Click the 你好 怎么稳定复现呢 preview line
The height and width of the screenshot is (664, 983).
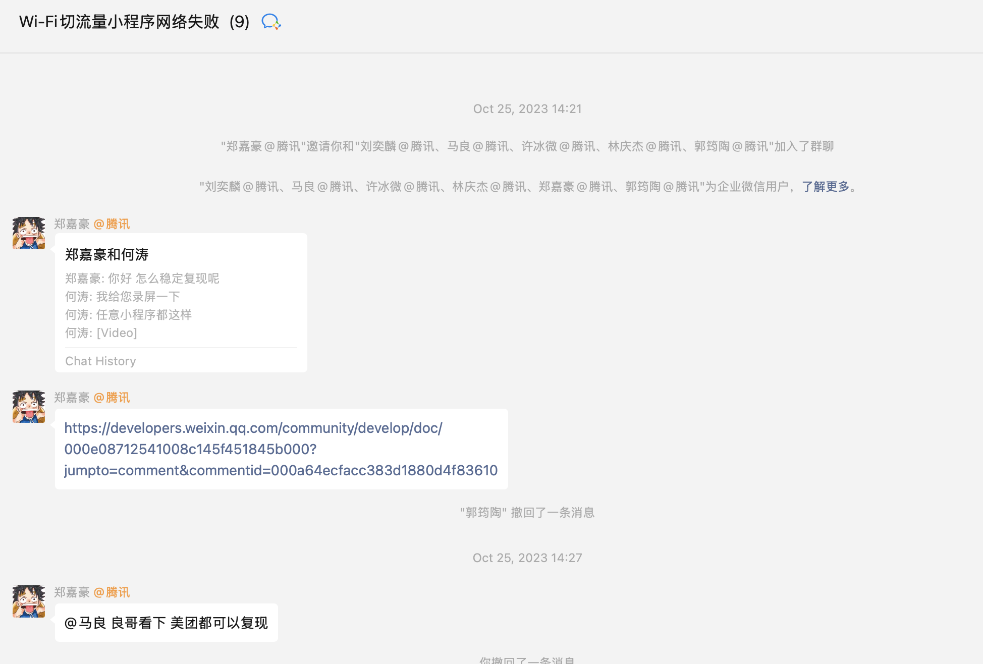click(142, 279)
